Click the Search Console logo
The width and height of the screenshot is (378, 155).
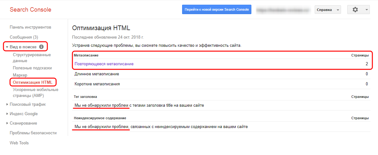(x=30, y=10)
